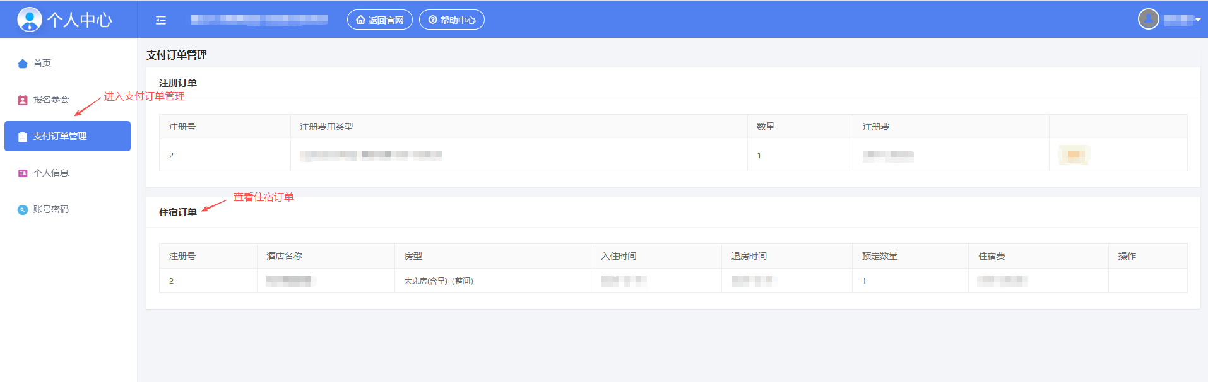Click quantity 1 in 注册订单 row
1208x382 pixels.
759,155
